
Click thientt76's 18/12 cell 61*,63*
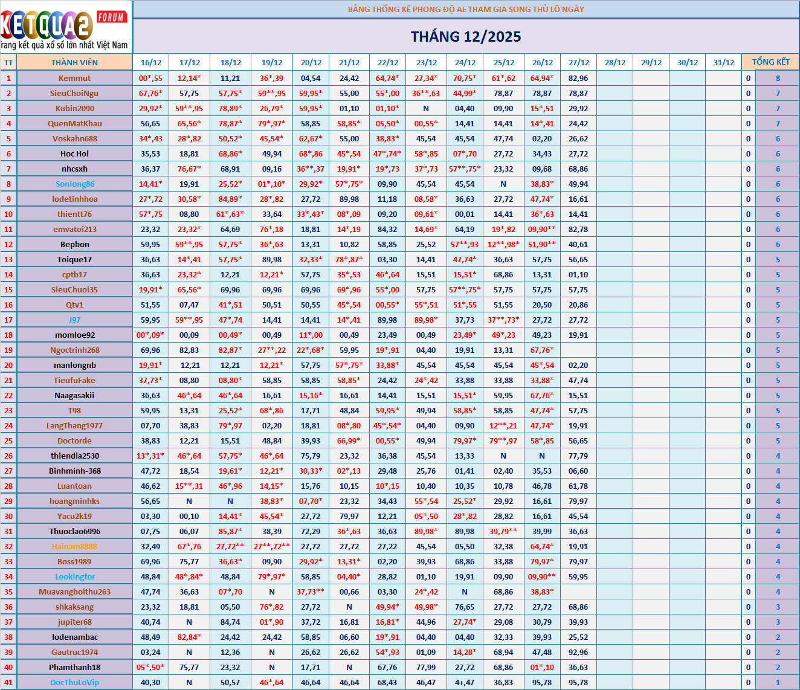click(231, 214)
